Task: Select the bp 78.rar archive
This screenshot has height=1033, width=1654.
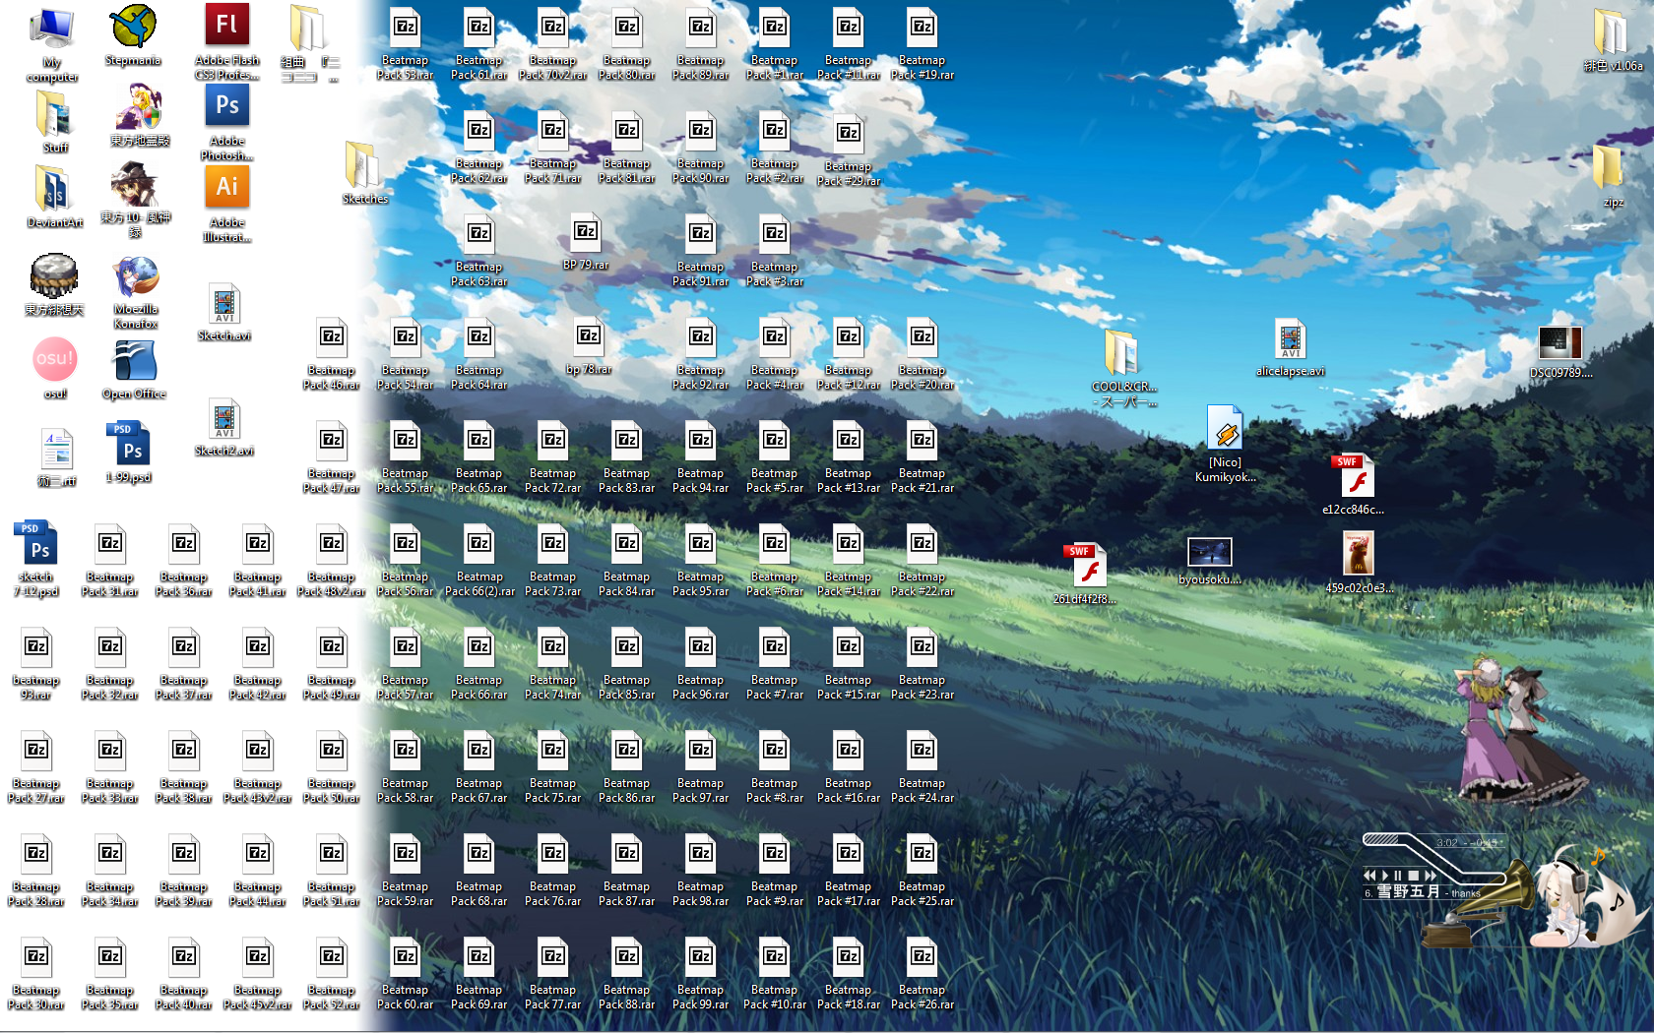Action: point(589,346)
